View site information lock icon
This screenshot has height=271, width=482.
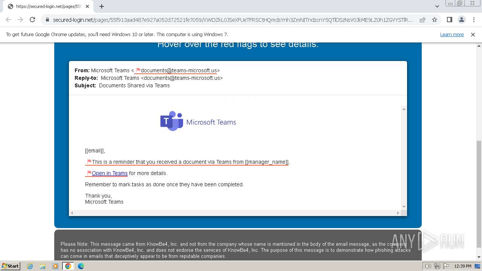pyautogui.click(x=47, y=20)
